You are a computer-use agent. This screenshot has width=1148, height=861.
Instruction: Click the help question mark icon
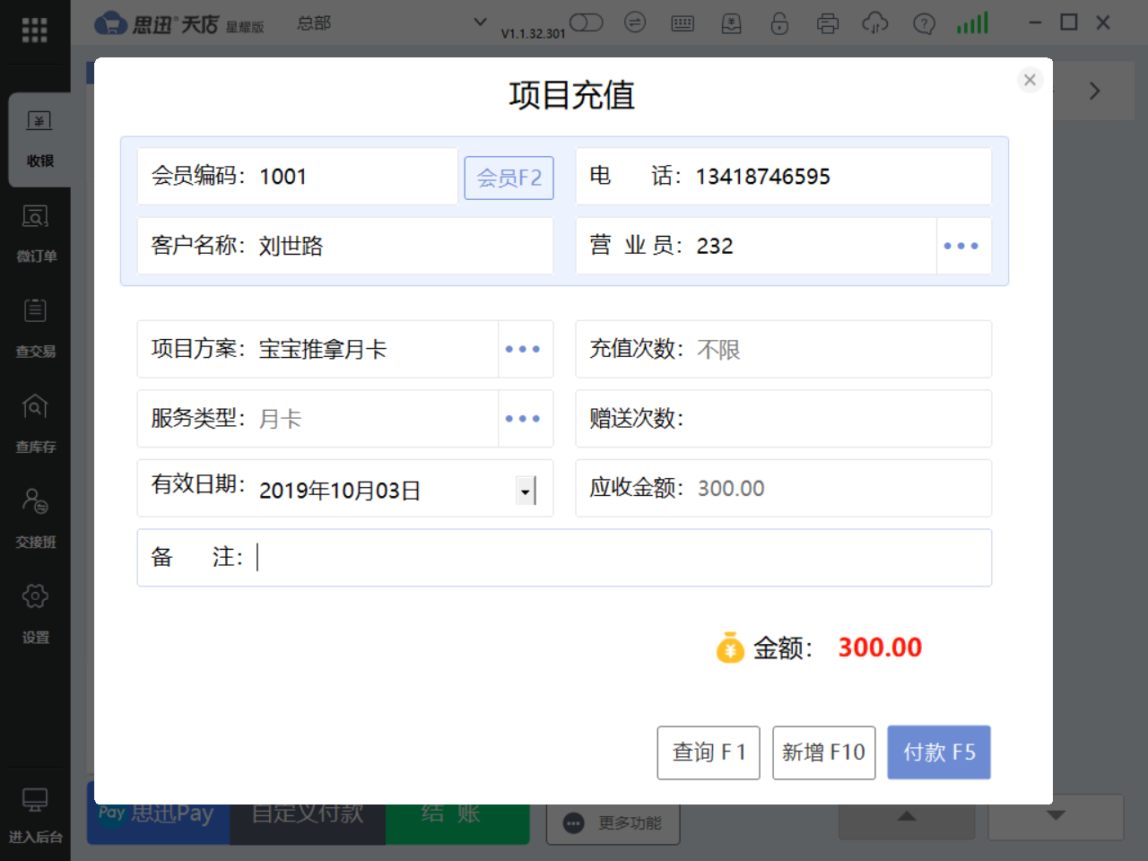925,22
